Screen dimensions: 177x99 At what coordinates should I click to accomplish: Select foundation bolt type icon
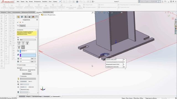tap(23, 47)
